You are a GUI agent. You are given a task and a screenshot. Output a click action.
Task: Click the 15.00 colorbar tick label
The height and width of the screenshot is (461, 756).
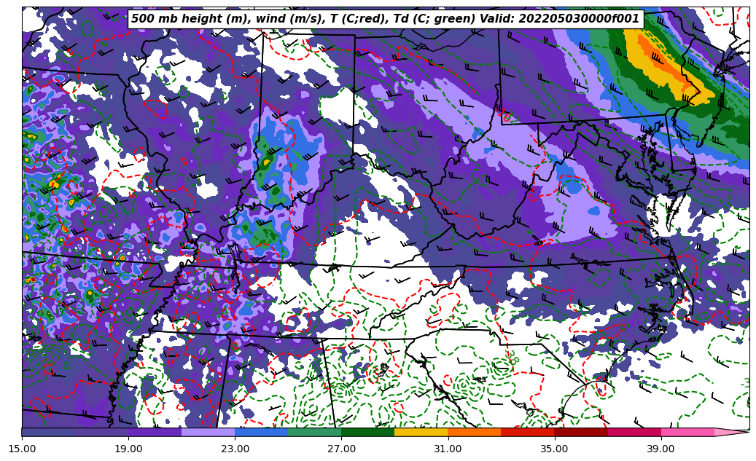pyautogui.click(x=22, y=449)
